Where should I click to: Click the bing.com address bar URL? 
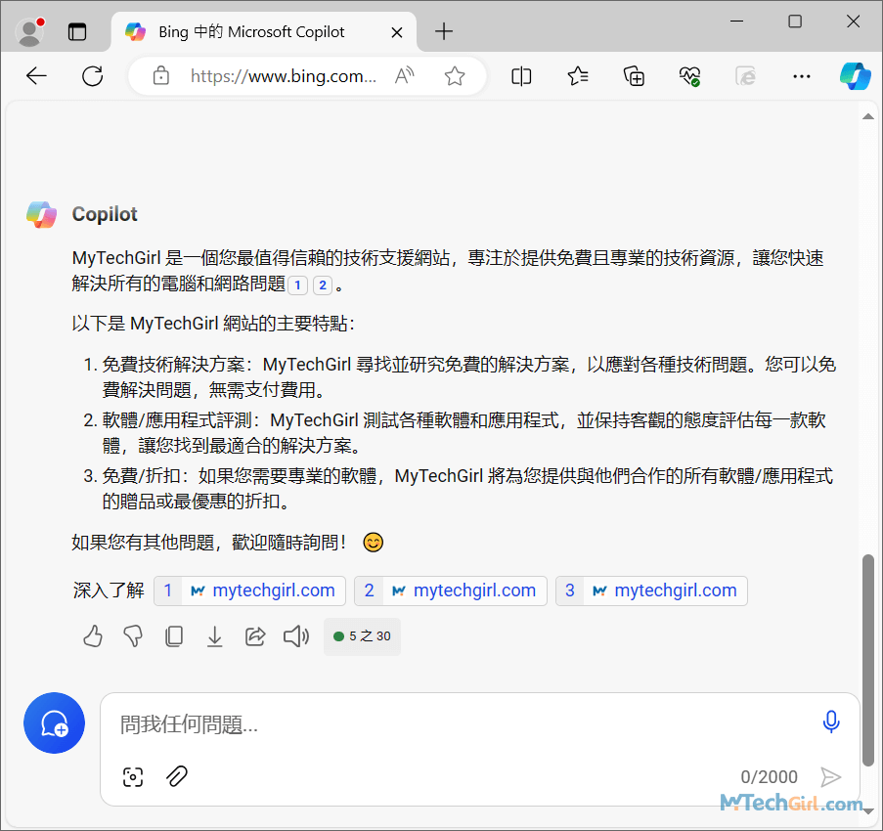click(284, 75)
